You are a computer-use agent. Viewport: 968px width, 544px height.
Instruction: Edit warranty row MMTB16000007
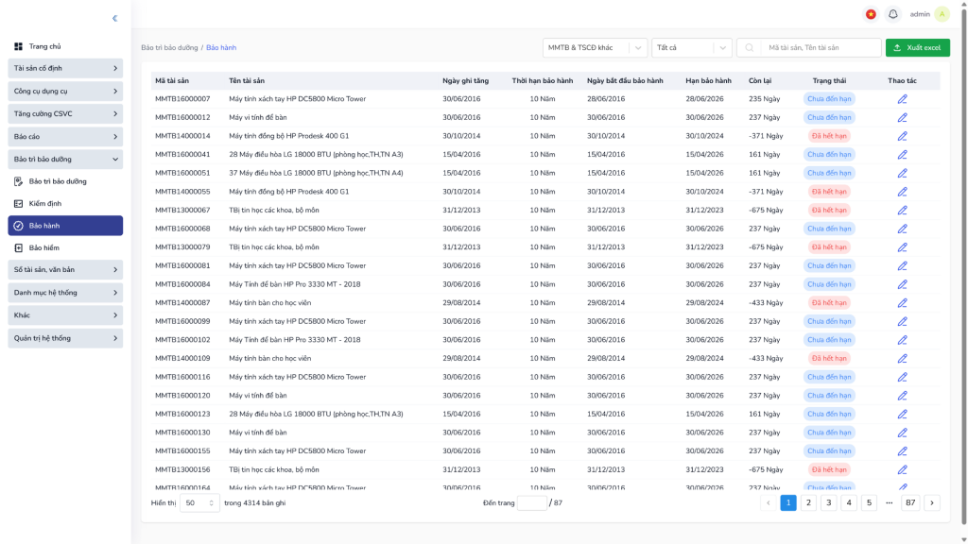902,99
